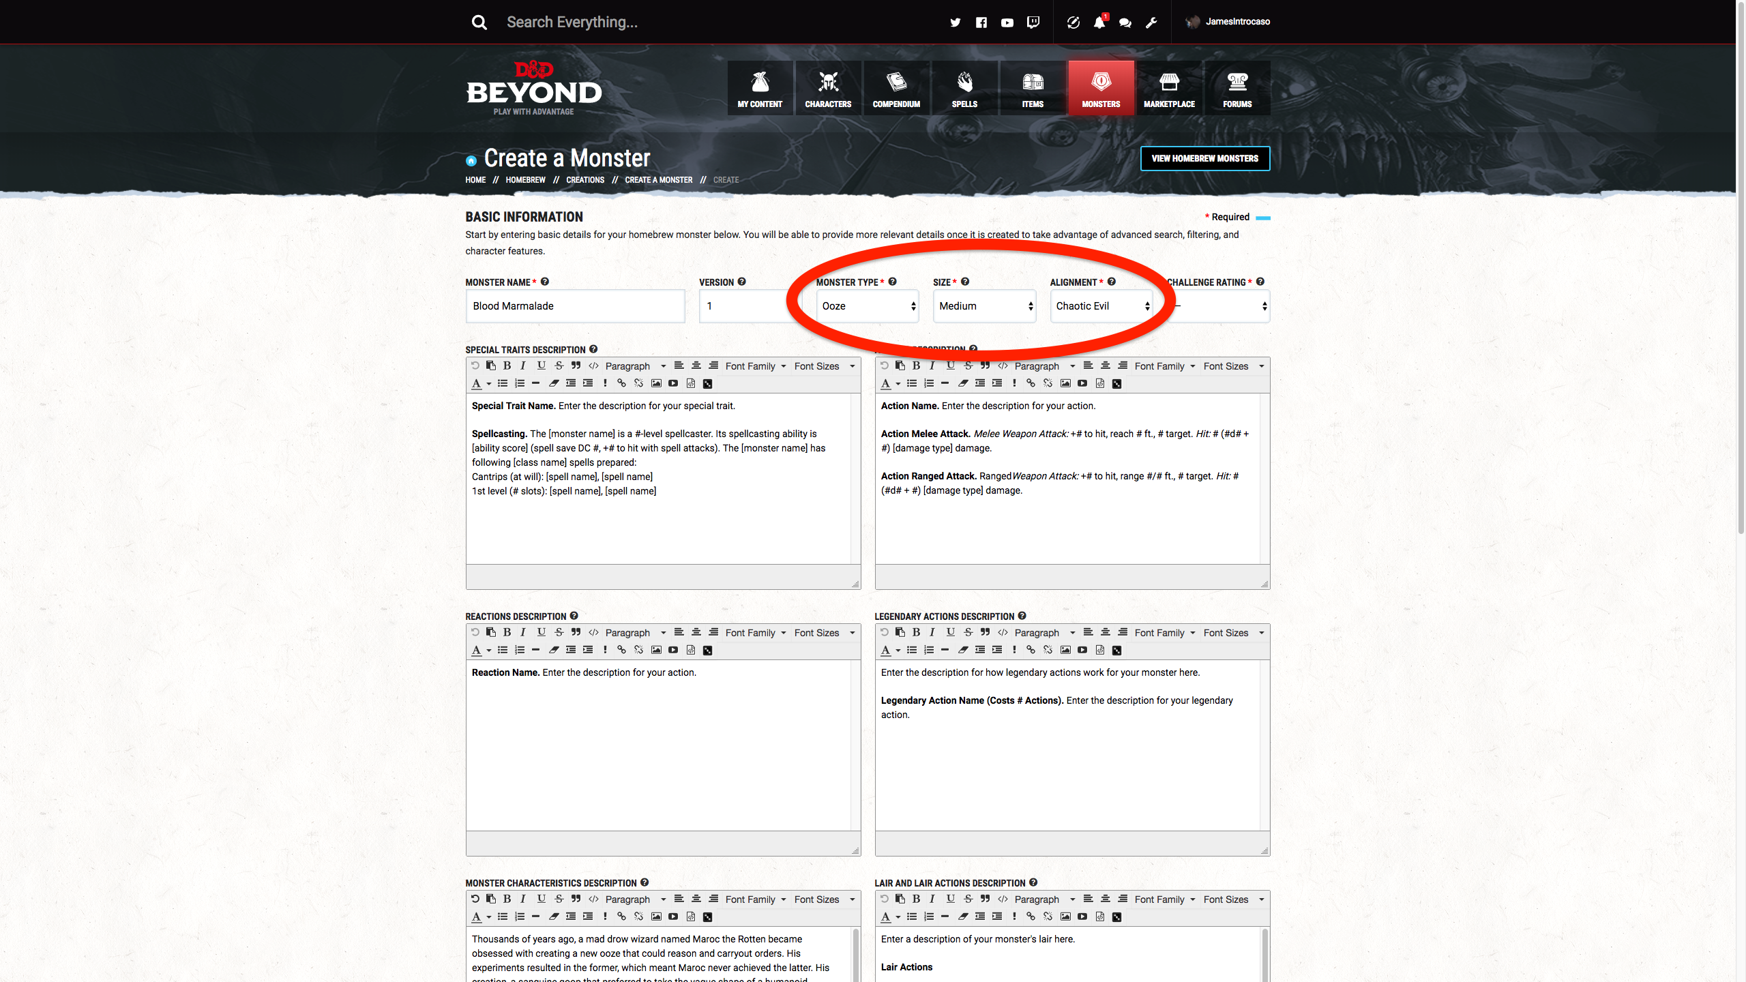Viewport: 1746px width, 982px height.
Task: Open the Monster Type dropdown showing Ooze
Action: 868,306
